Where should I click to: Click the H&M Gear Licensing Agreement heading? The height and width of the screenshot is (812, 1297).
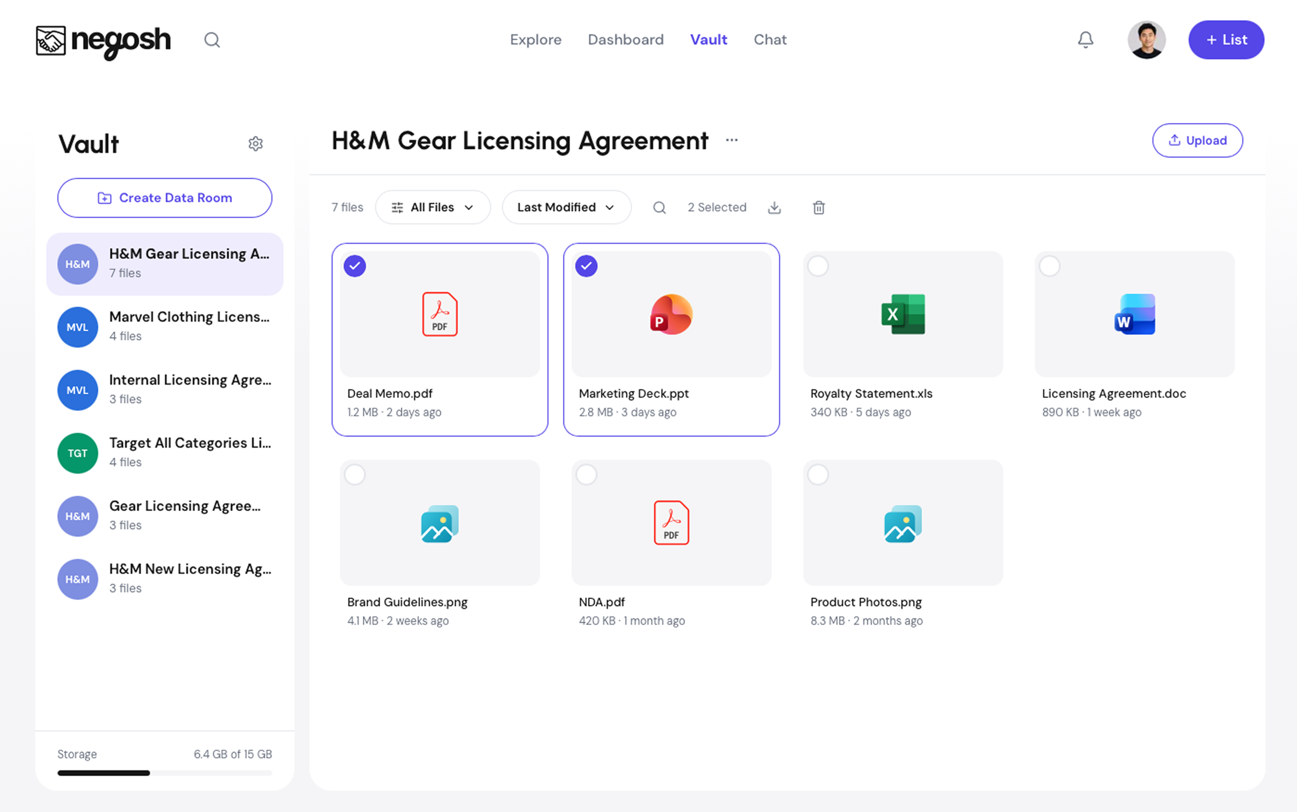click(x=520, y=141)
